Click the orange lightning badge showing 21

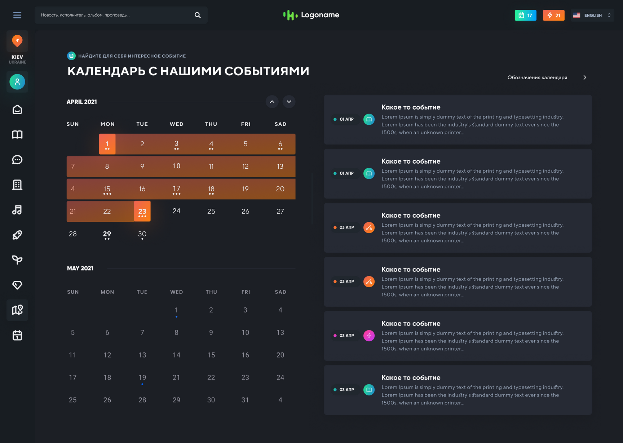553,15
